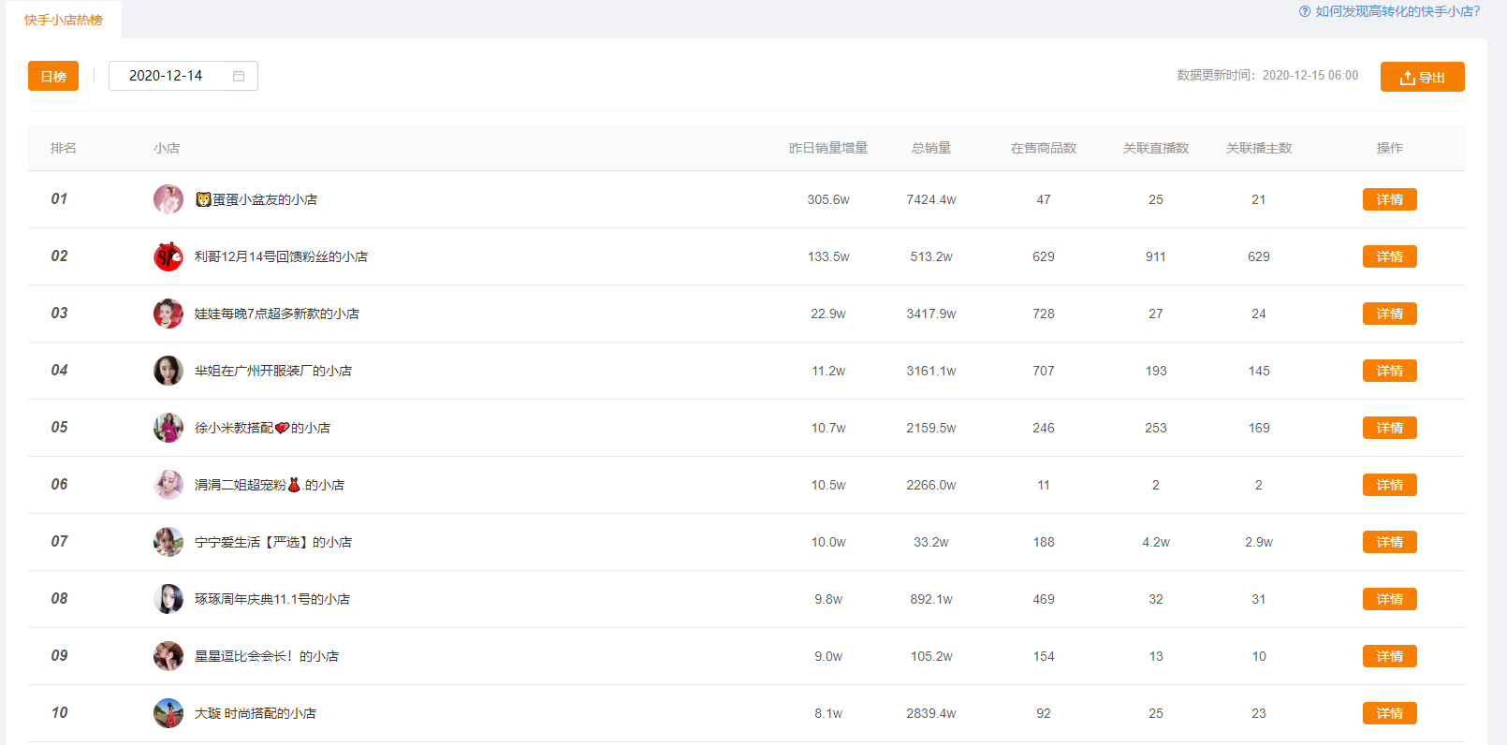The image size is (1507, 745).
Task: Export data with the 导出 button
Action: pyautogui.click(x=1422, y=77)
